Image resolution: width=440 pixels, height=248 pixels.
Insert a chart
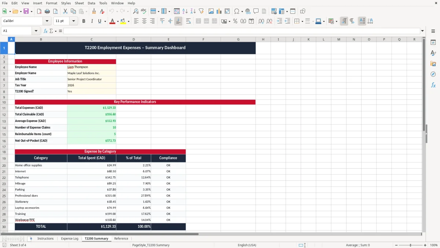pos(219,11)
